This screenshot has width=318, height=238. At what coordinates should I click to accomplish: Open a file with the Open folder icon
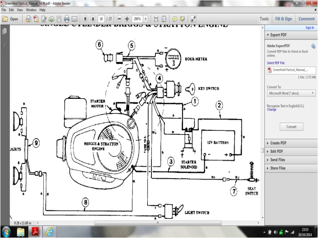[x=12, y=19]
